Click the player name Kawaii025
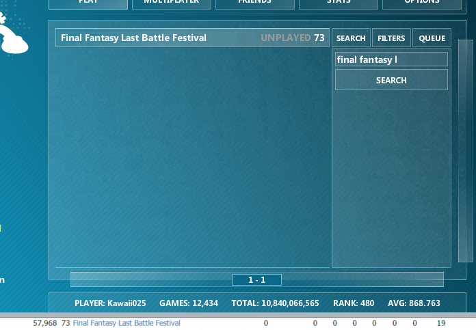476x330 pixels. click(127, 303)
